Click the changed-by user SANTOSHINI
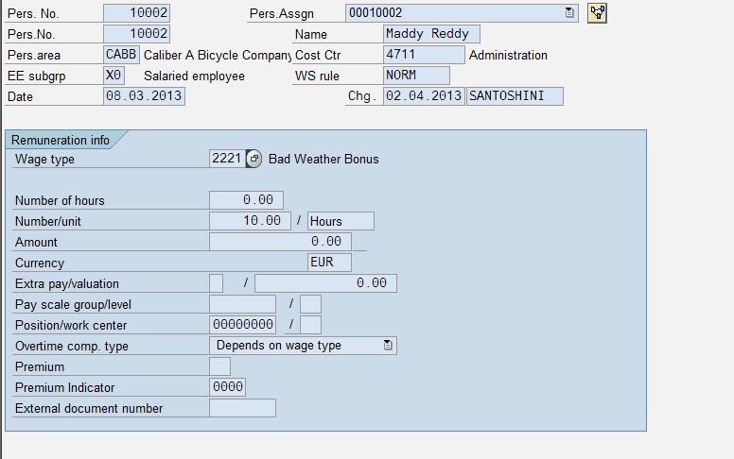The width and height of the screenshot is (734, 459). click(x=515, y=96)
